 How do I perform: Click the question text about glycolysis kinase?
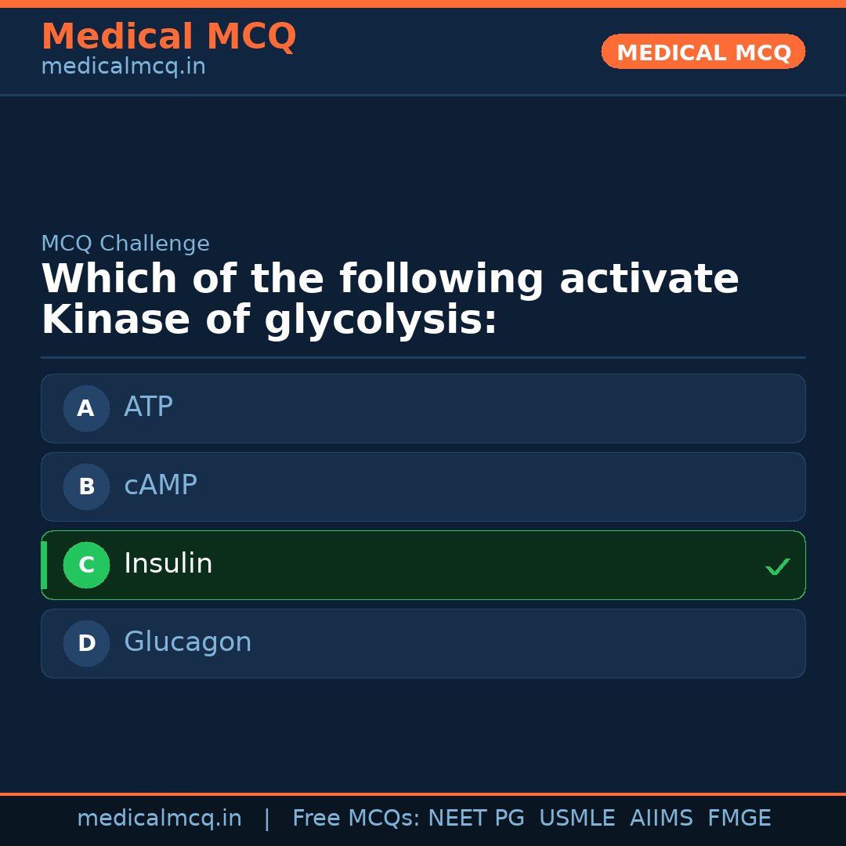click(x=389, y=298)
